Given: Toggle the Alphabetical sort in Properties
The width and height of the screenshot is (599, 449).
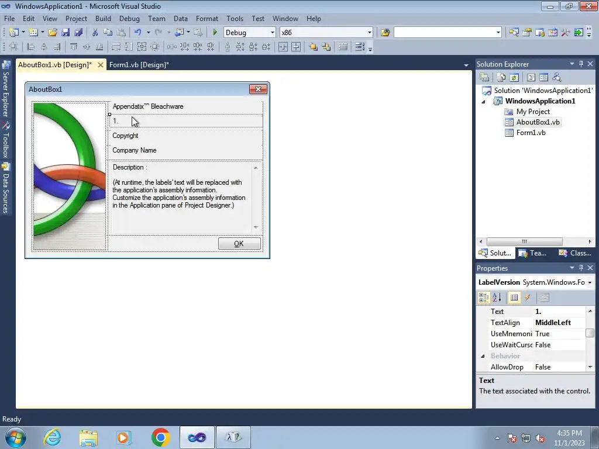Looking at the screenshot, I should 497,298.
